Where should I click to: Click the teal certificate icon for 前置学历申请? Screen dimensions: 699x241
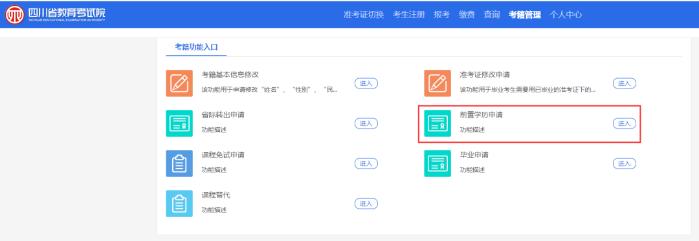pos(438,123)
